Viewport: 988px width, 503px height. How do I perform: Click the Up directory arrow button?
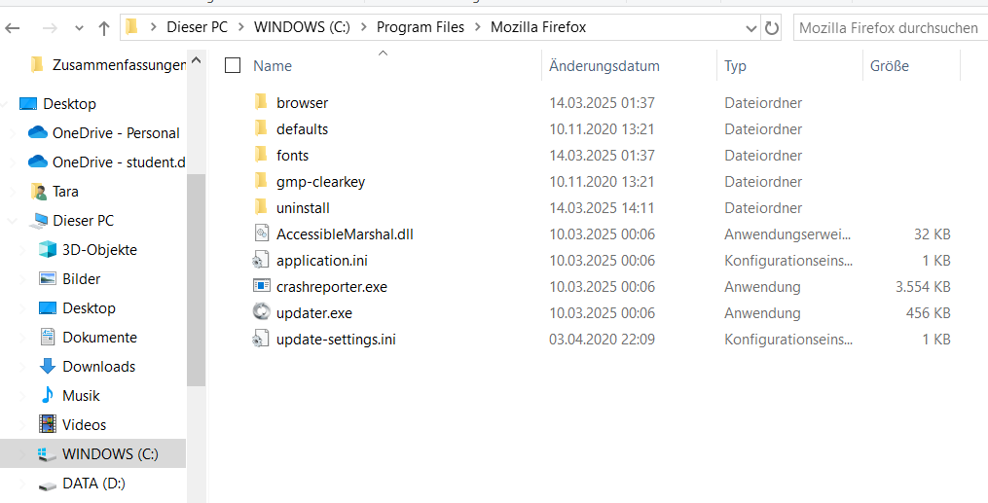coord(104,28)
